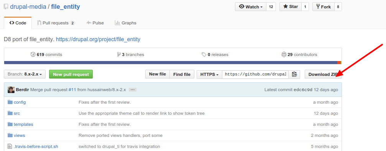Open the Pull requests tab
The height and width of the screenshot is (151, 386).
56,23
